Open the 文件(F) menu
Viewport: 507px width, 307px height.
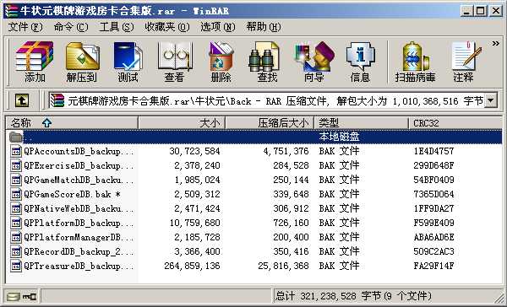pos(25,27)
